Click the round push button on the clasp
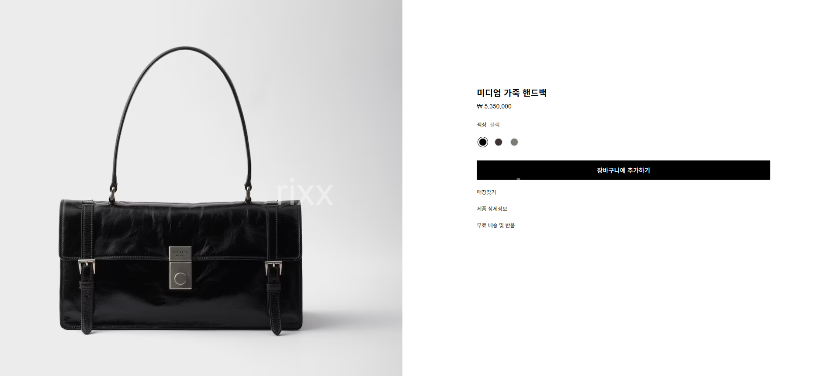This screenshot has width=835, height=376. [x=180, y=279]
